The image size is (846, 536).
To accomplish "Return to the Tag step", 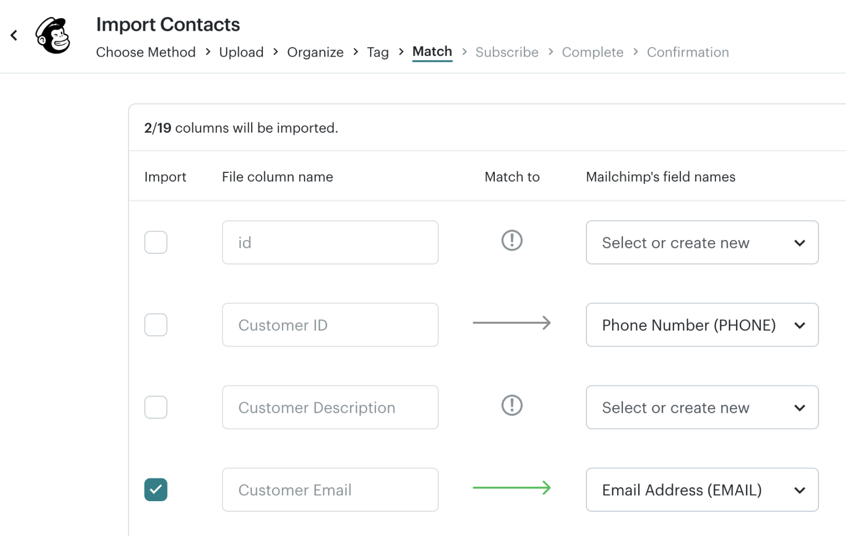I will click(x=378, y=52).
